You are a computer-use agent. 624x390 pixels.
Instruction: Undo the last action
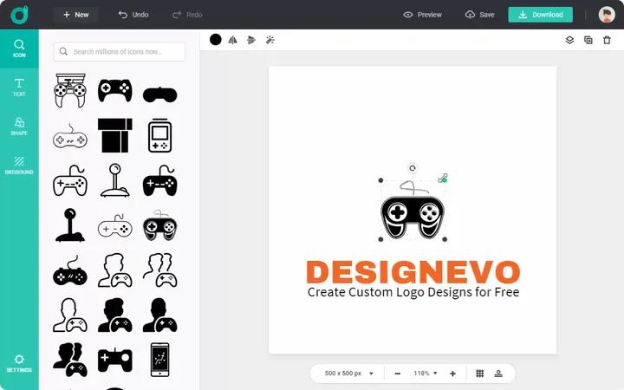[133, 15]
